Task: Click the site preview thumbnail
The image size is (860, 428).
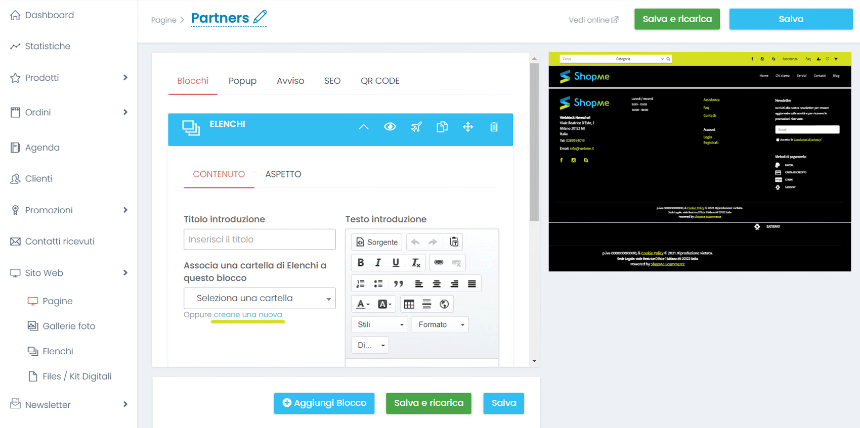Action: point(700,162)
